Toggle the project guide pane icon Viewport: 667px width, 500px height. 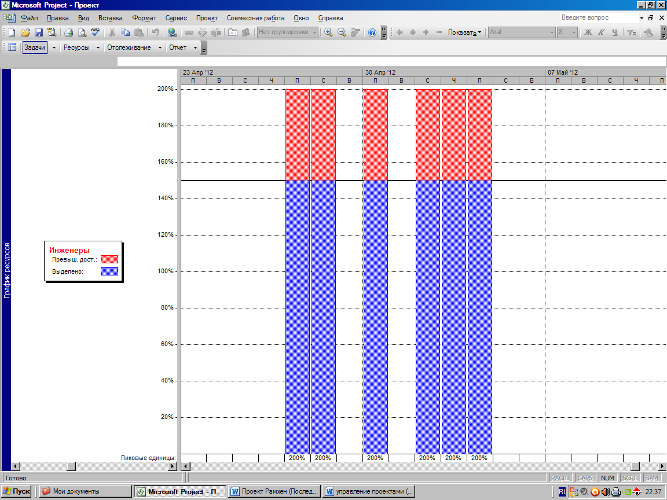click(x=12, y=47)
